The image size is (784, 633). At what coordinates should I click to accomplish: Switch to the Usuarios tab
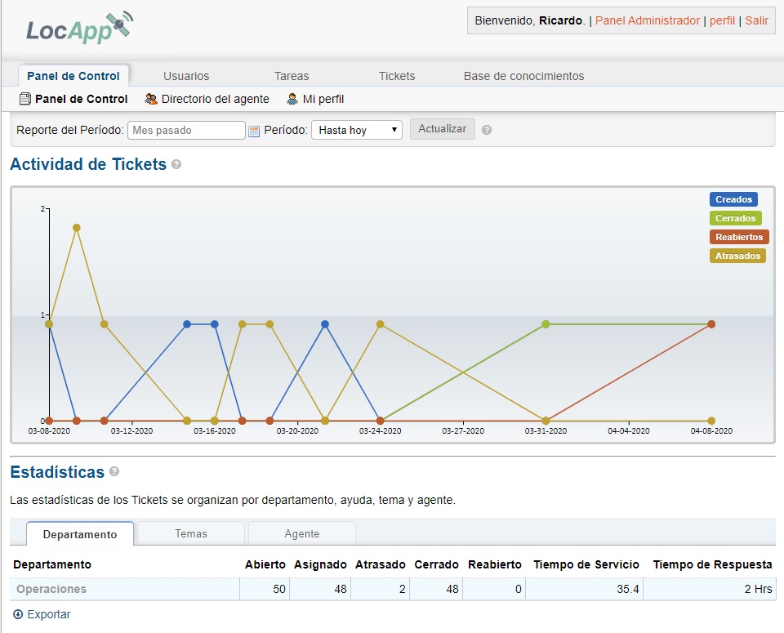(x=186, y=76)
